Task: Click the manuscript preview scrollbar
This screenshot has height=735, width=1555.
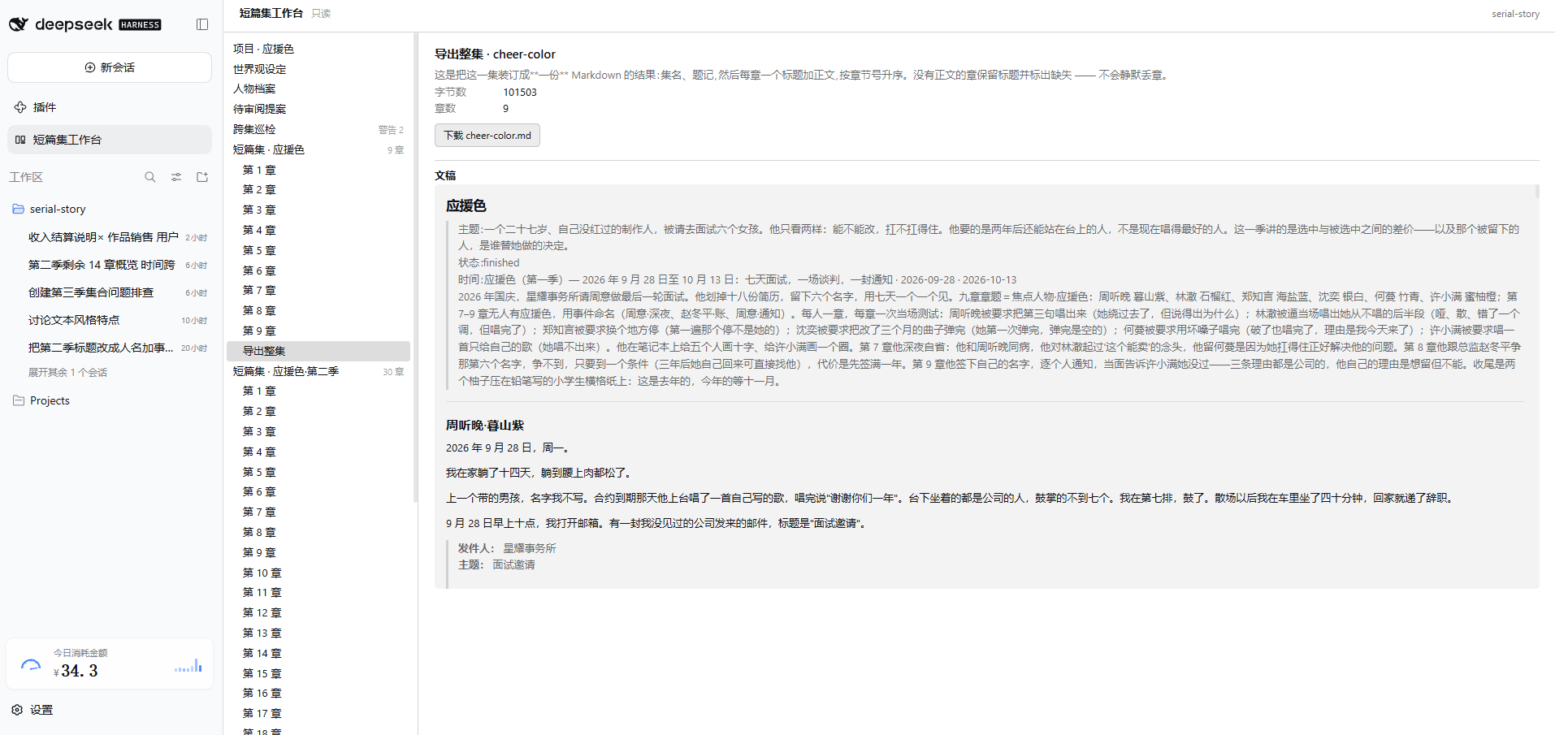Action: pyautogui.click(x=1536, y=192)
